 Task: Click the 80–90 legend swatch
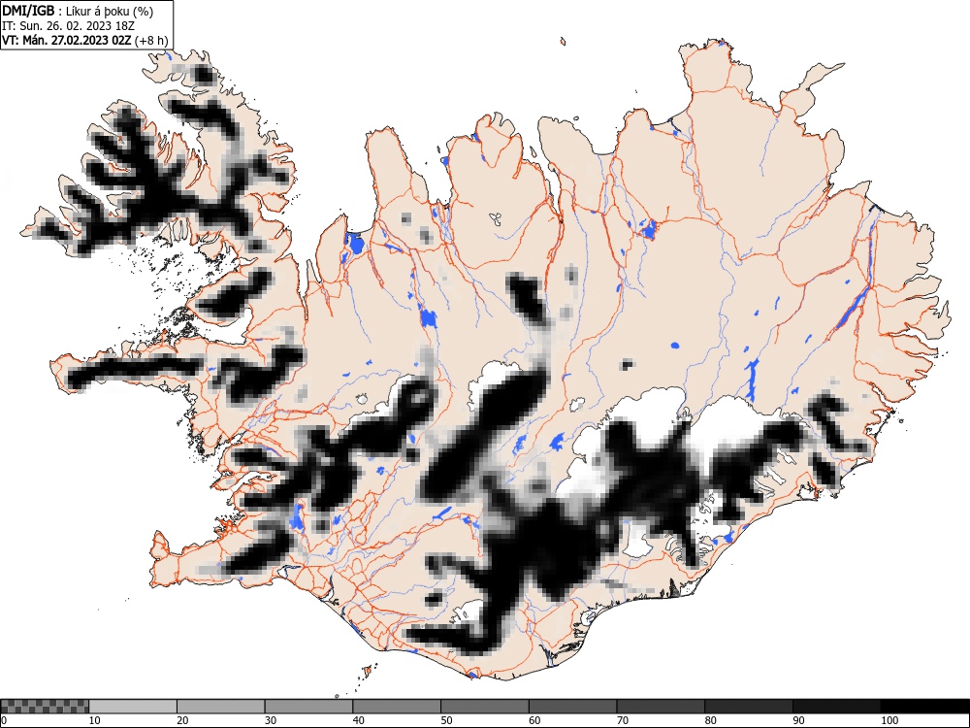pos(748,707)
